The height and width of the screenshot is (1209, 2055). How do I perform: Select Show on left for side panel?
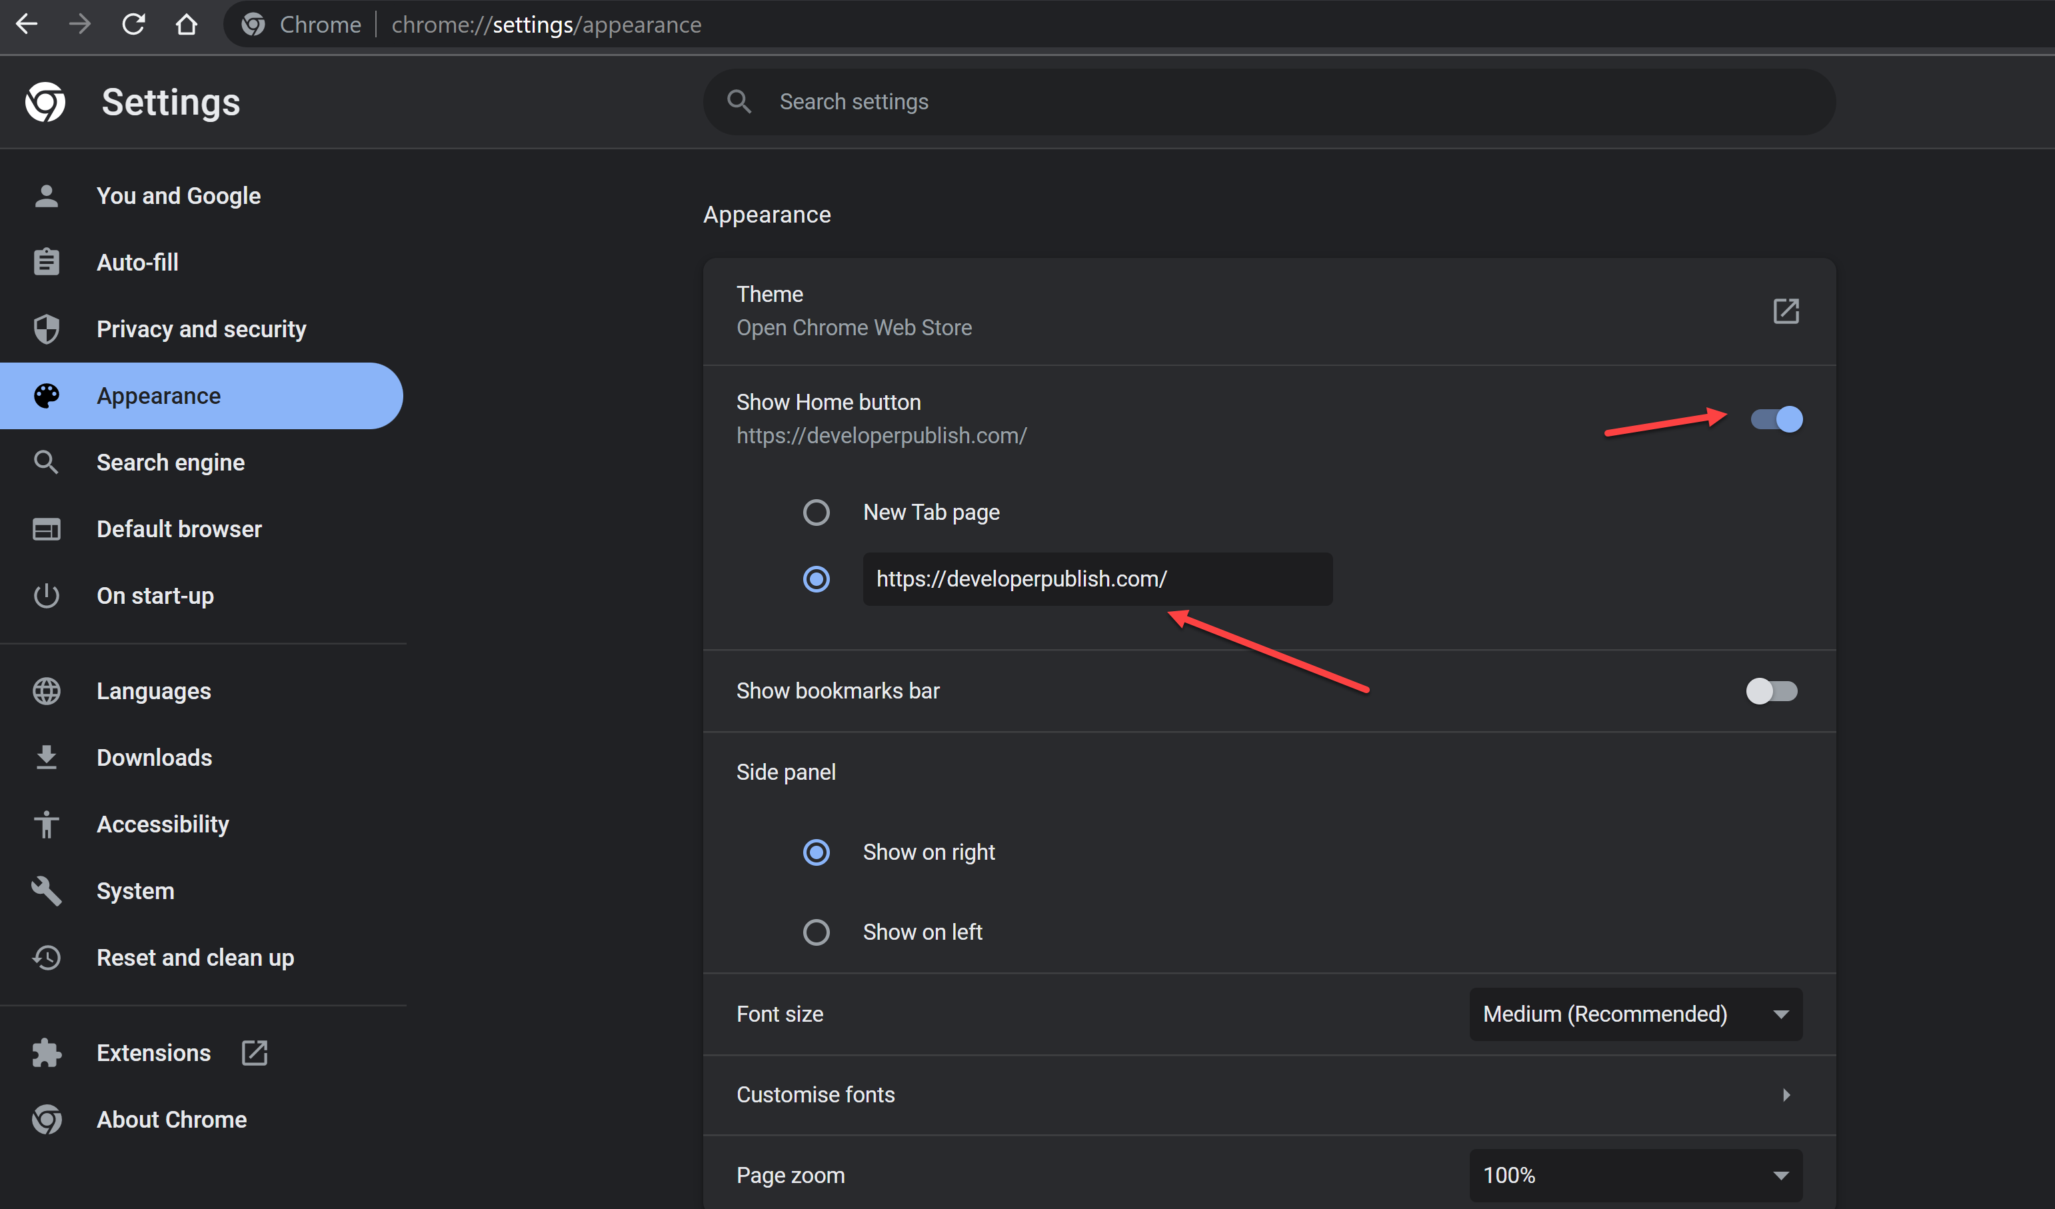817,932
